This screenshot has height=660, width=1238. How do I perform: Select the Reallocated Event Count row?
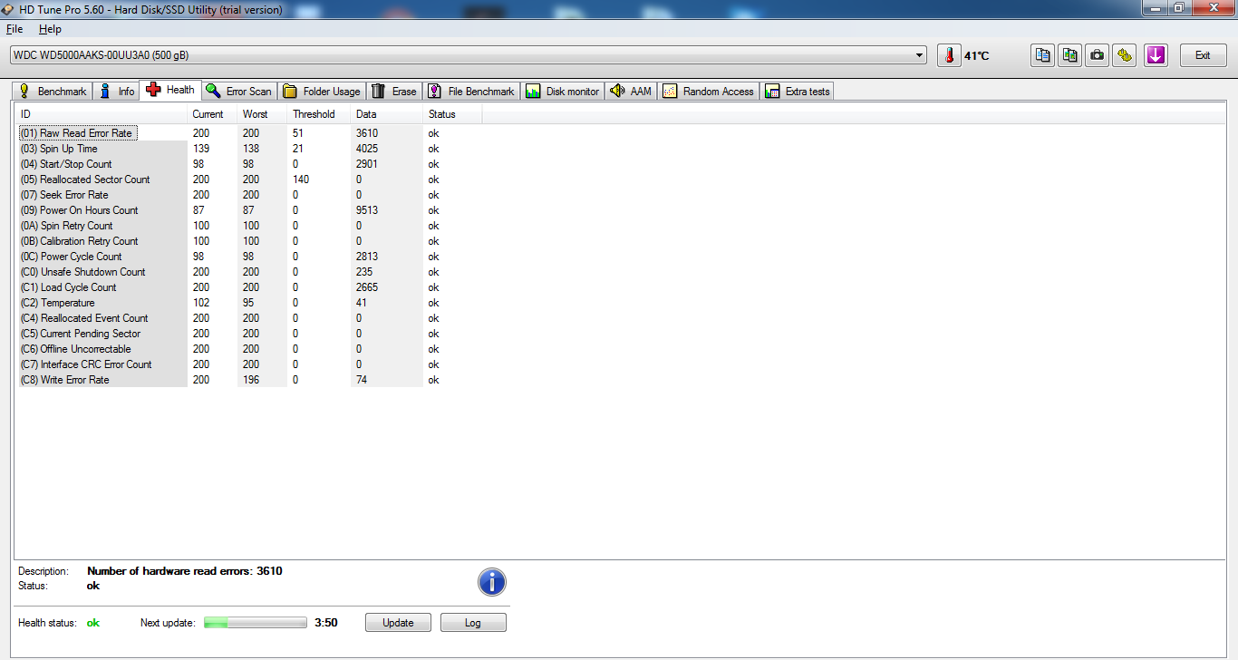click(x=249, y=318)
